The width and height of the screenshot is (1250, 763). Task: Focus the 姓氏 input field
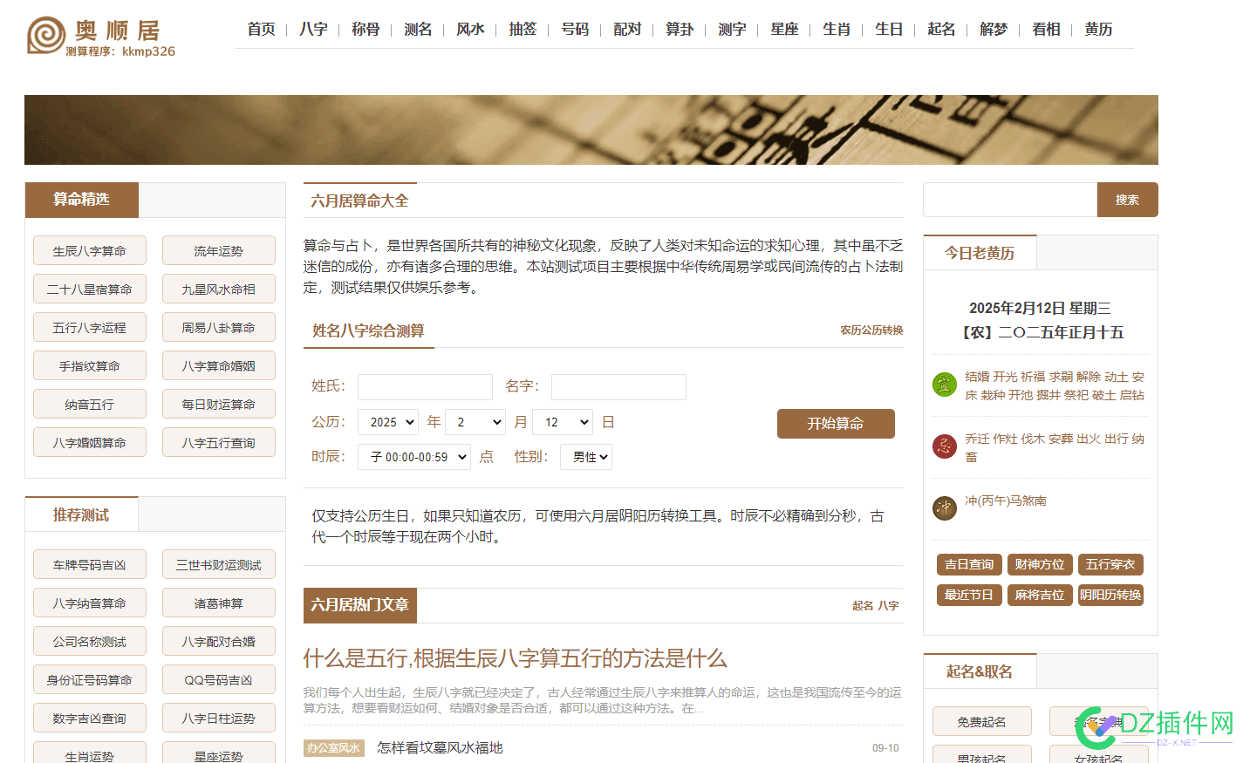tap(425, 387)
